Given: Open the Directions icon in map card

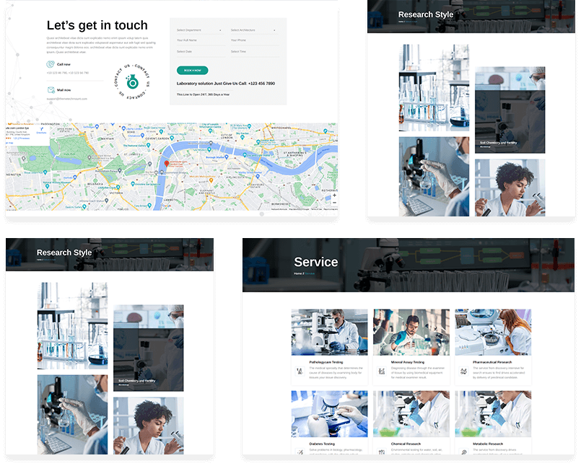Looking at the screenshot, I should pos(42,131).
